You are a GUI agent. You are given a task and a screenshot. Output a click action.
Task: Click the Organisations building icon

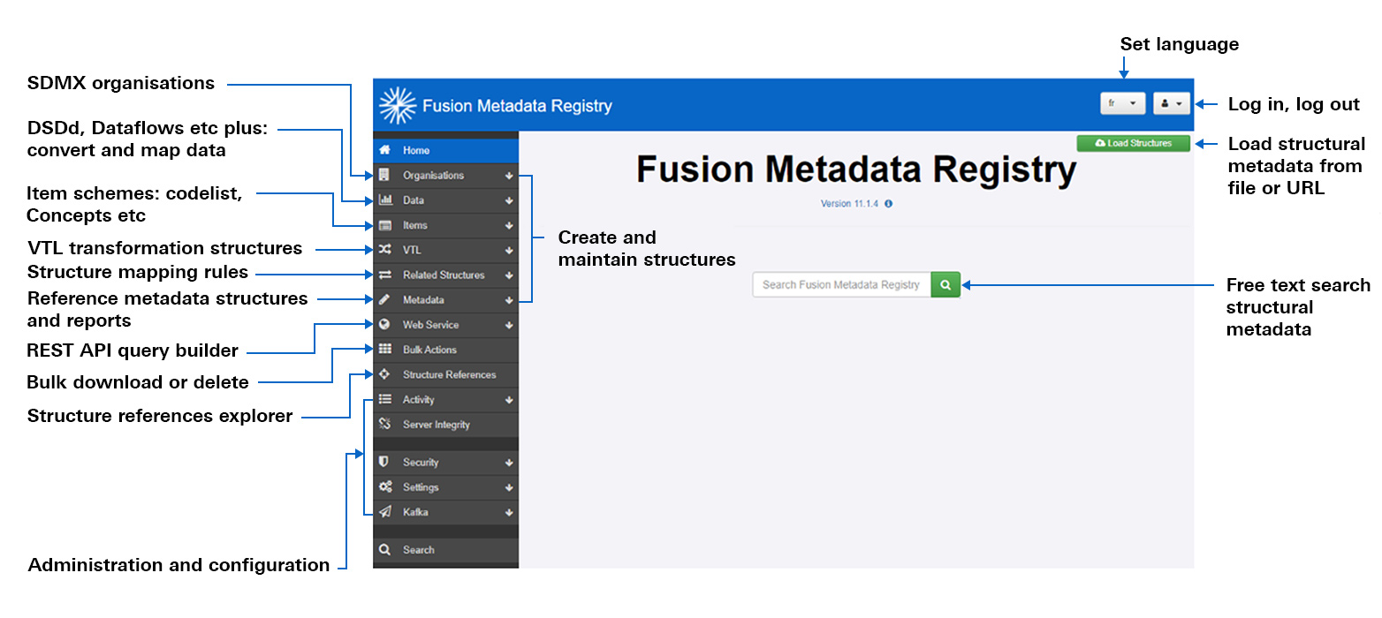384,175
